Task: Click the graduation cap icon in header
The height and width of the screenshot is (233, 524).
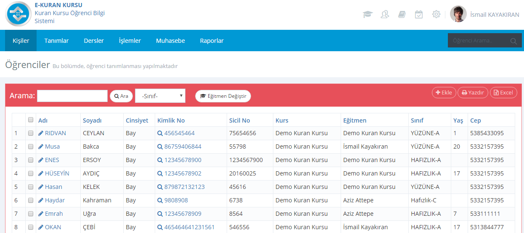Action: pos(368,14)
